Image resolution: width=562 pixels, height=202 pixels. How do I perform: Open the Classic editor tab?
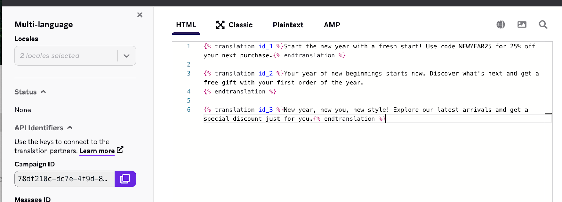pyautogui.click(x=240, y=25)
